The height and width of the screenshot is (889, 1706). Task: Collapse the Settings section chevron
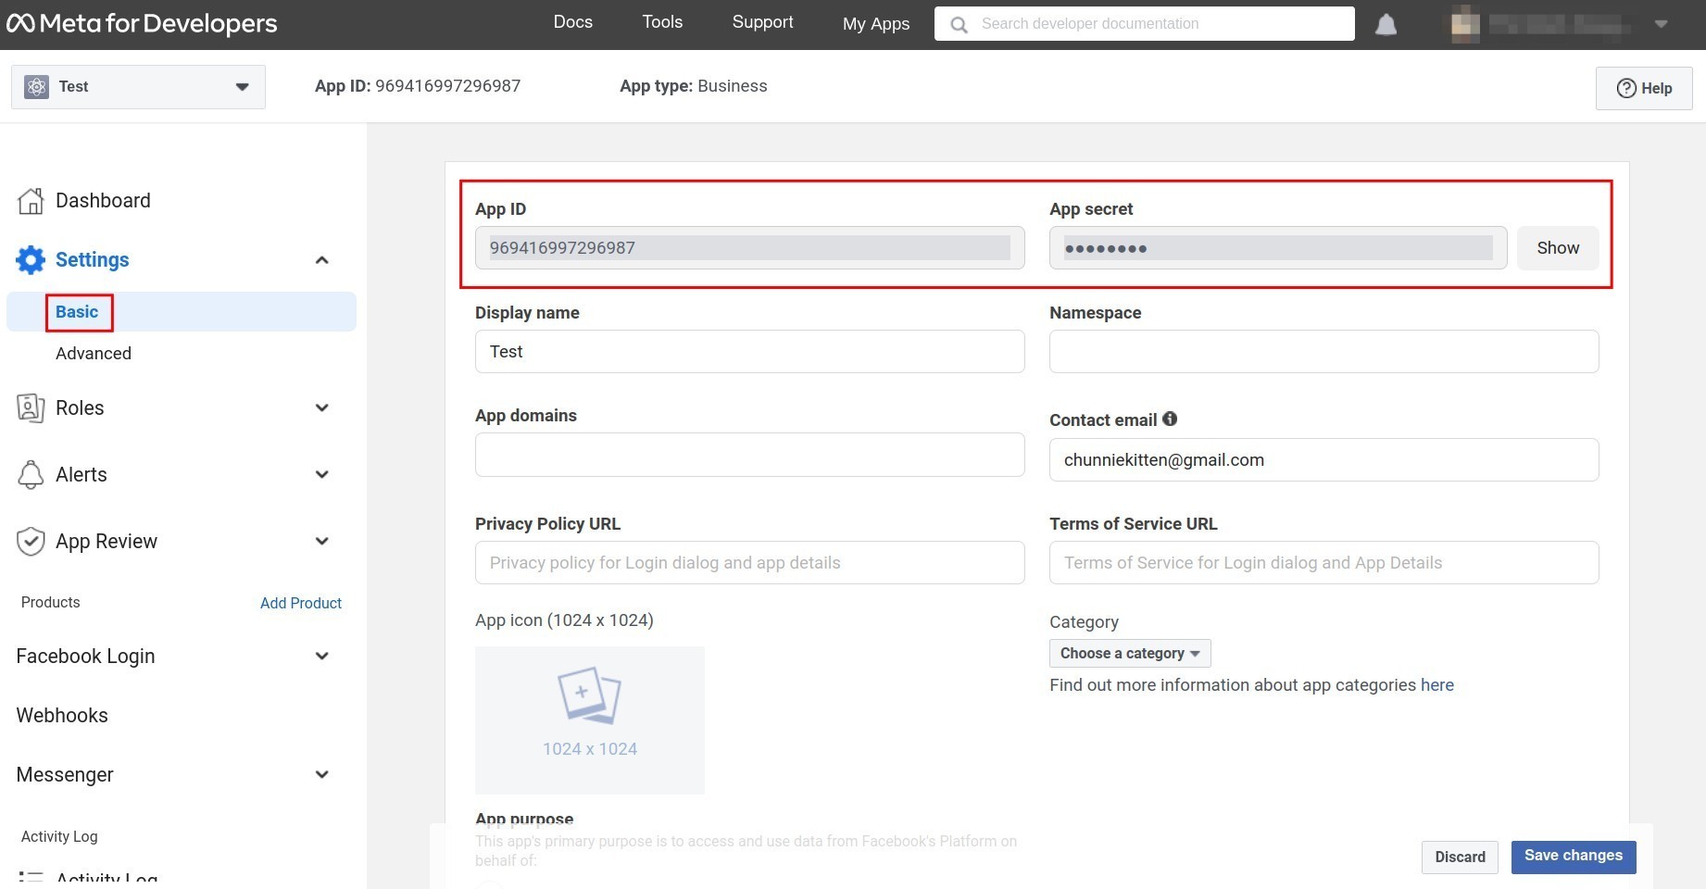[322, 260]
